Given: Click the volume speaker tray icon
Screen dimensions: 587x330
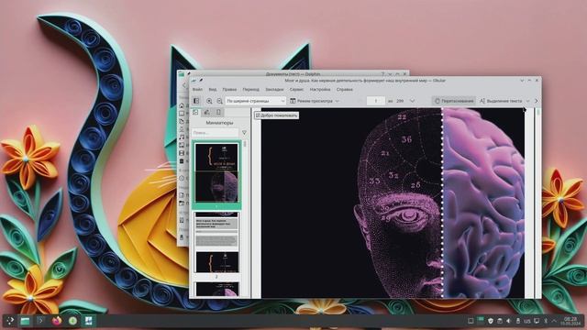Looking at the screenshot, I should point(509,321).
